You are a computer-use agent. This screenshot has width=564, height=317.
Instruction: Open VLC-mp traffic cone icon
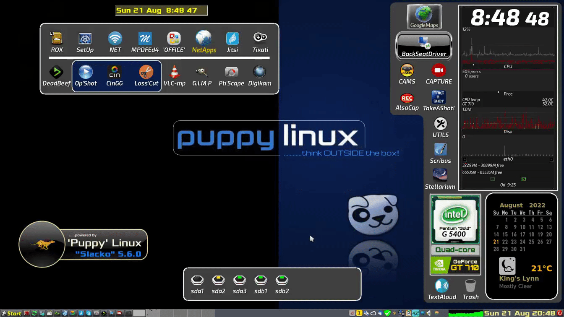[175, 76]
